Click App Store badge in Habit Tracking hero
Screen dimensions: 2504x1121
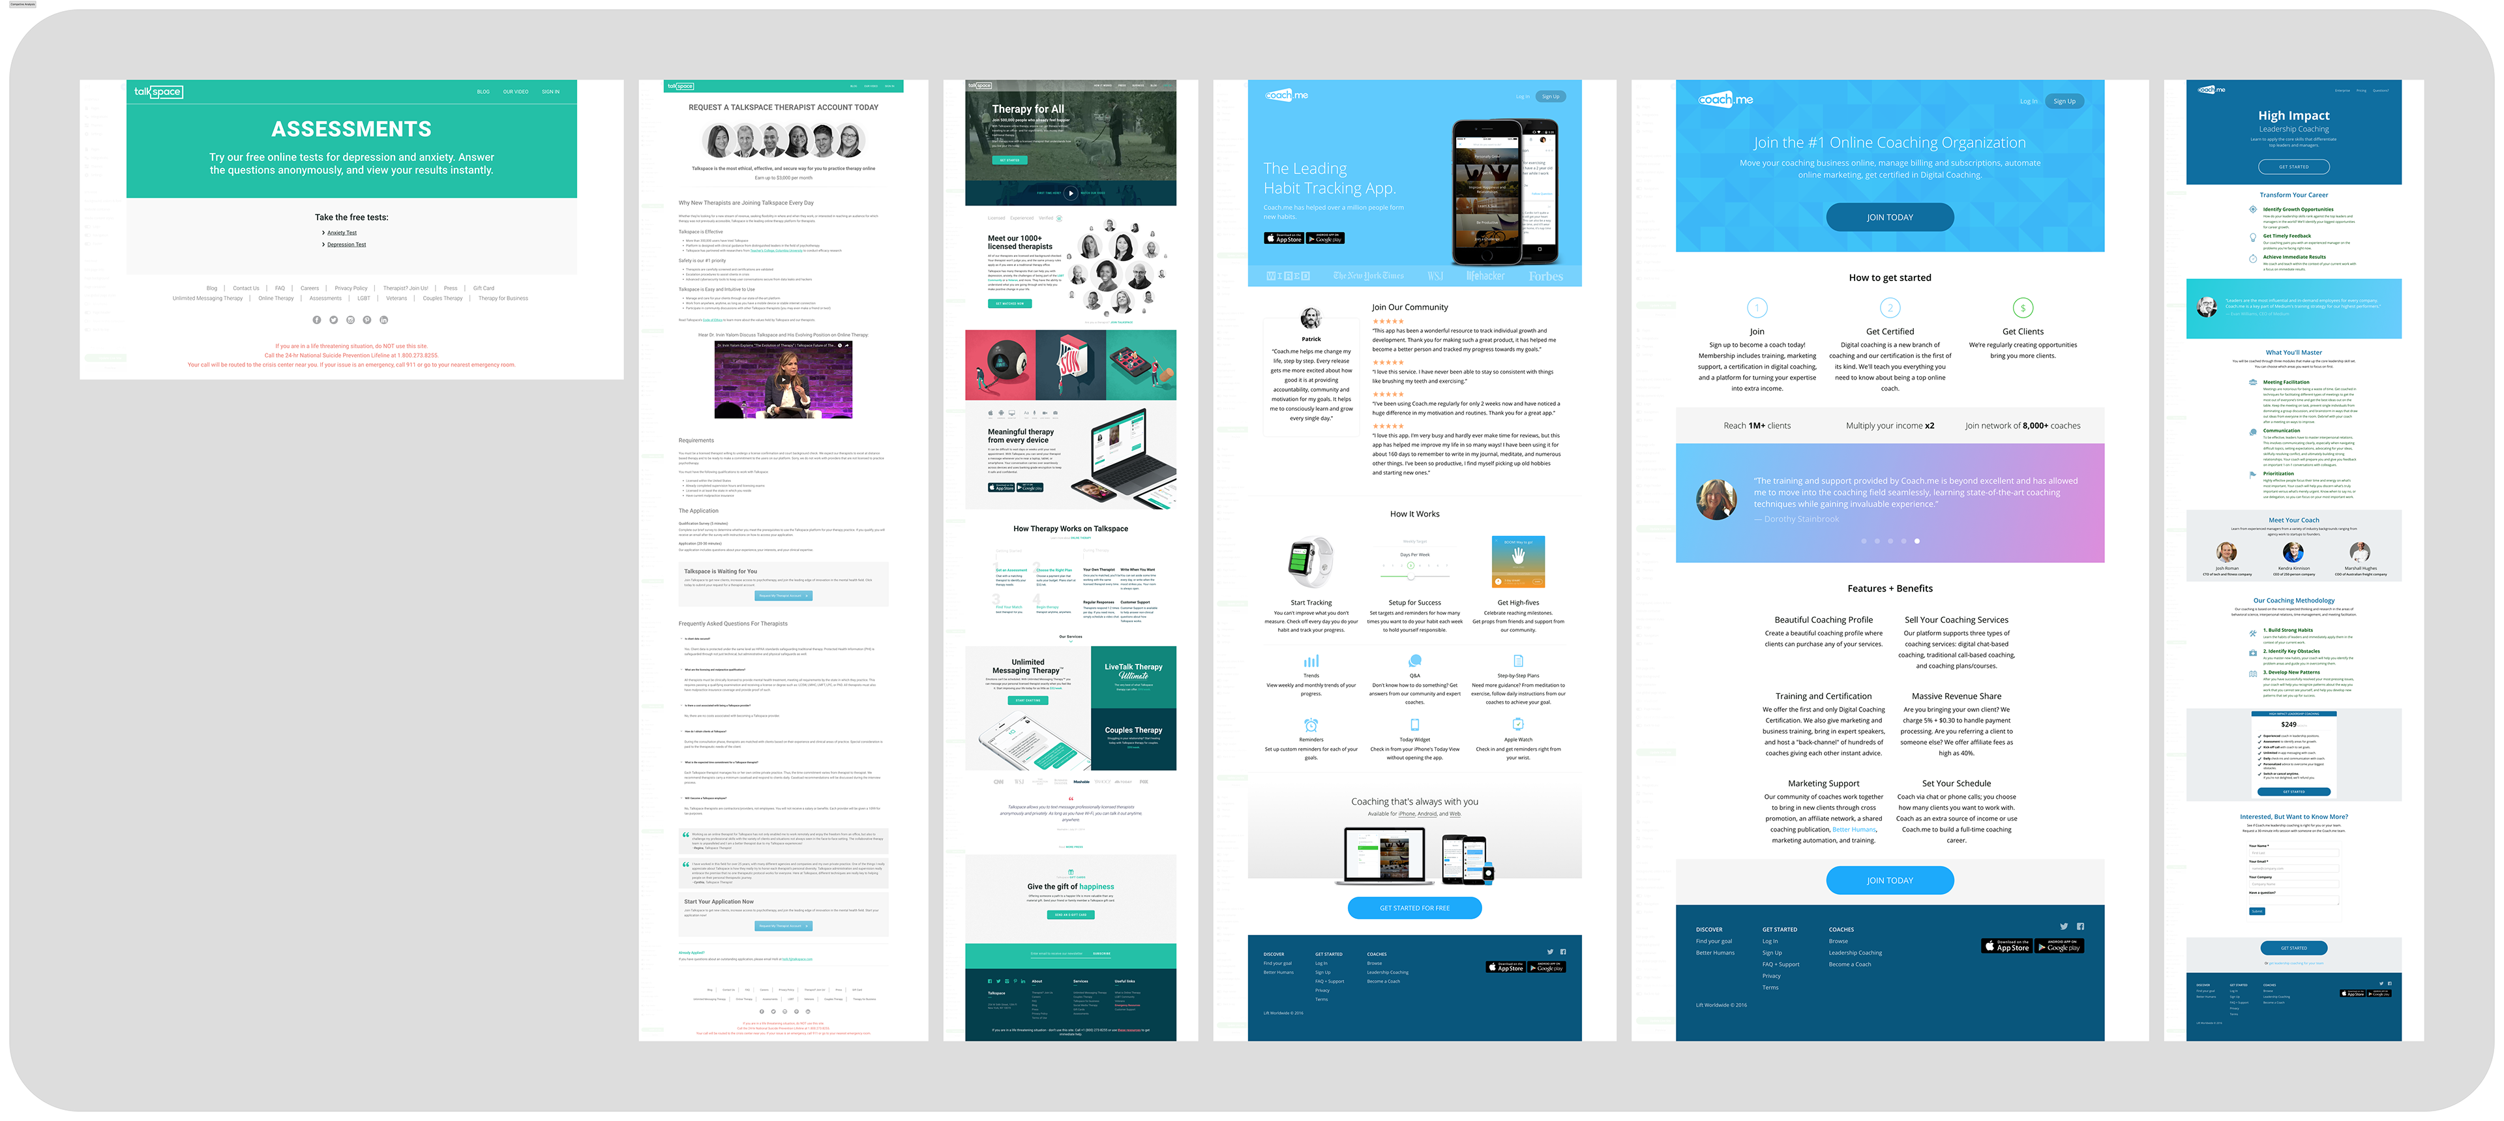click(1283, 238)
